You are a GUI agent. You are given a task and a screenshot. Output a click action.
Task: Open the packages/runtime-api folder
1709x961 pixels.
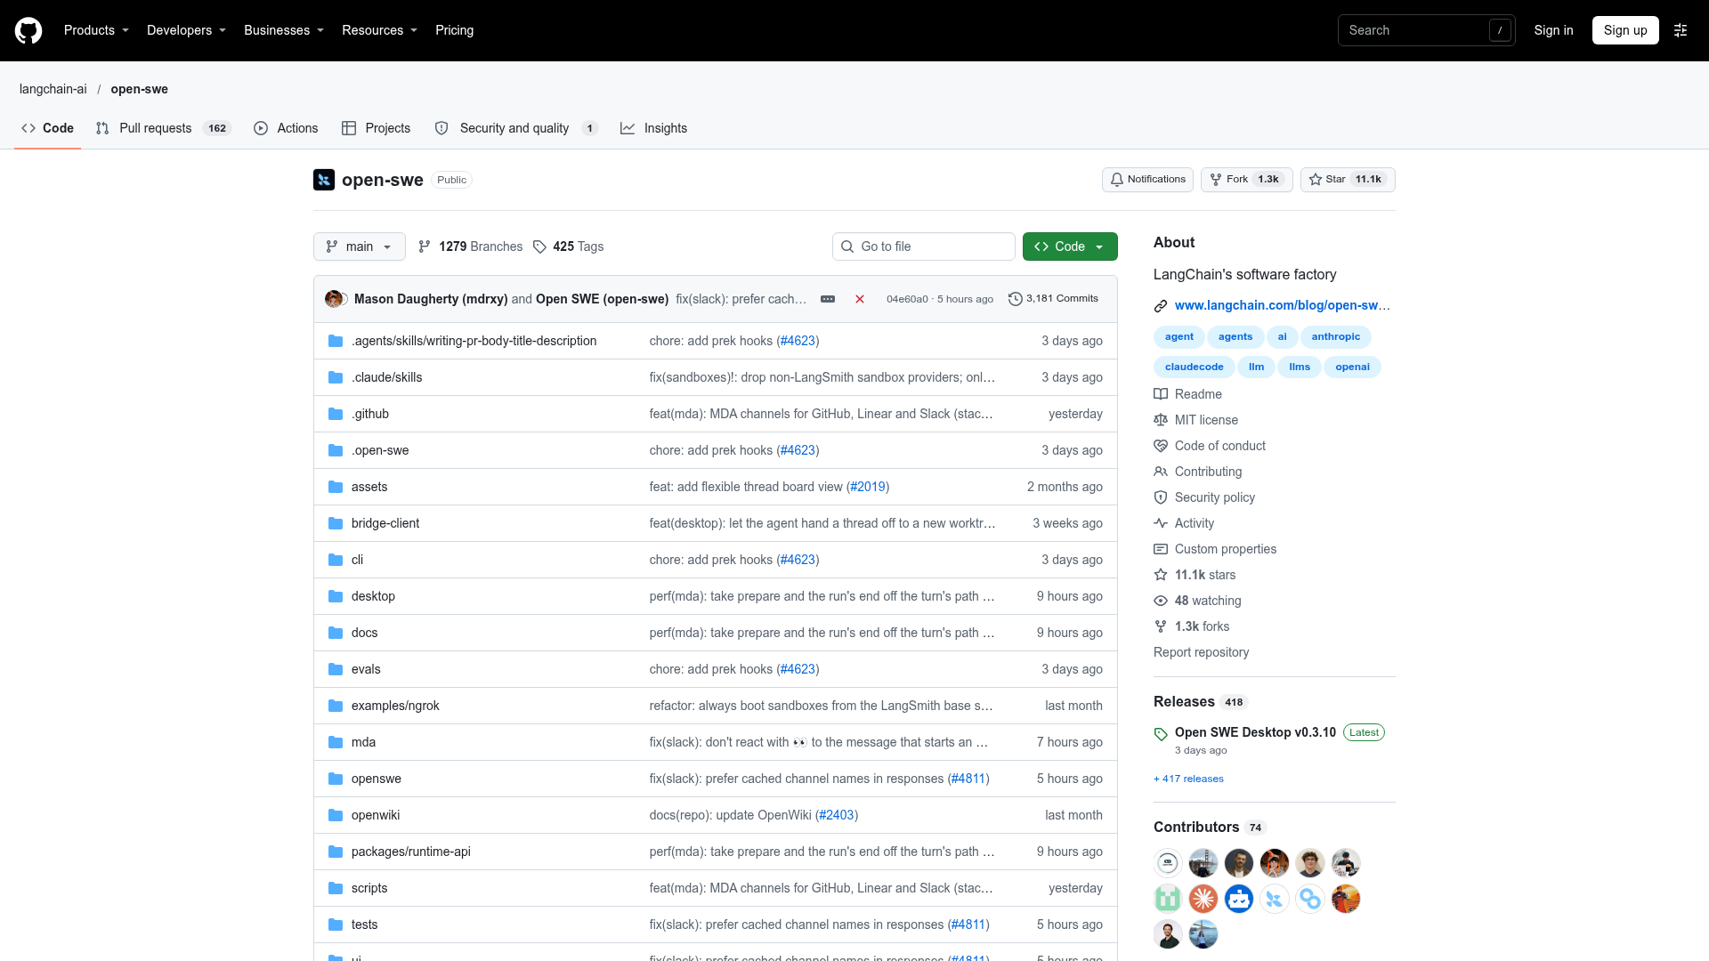[410, 852]
